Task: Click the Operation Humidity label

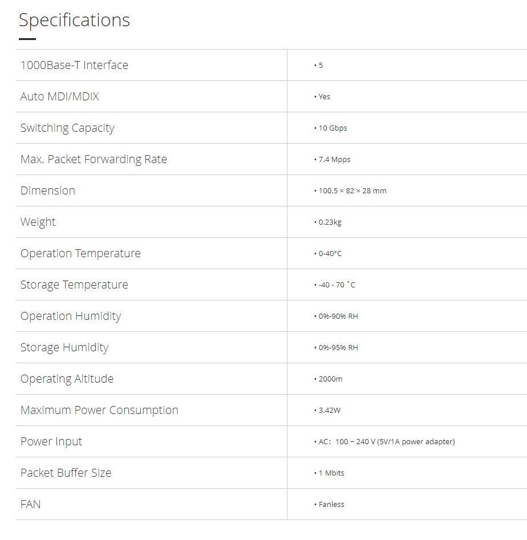Action: point(71,316)
